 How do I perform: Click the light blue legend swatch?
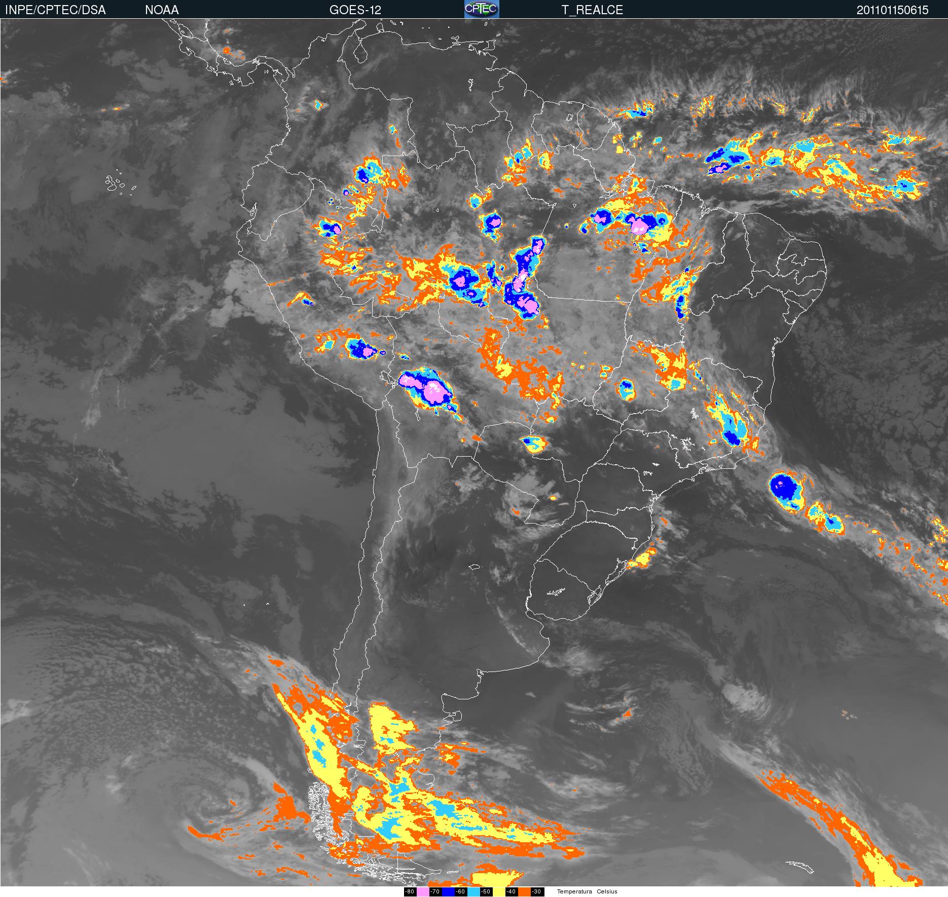[473, 892]
